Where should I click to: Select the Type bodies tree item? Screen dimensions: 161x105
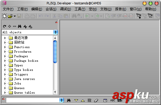tap(23, 70)
